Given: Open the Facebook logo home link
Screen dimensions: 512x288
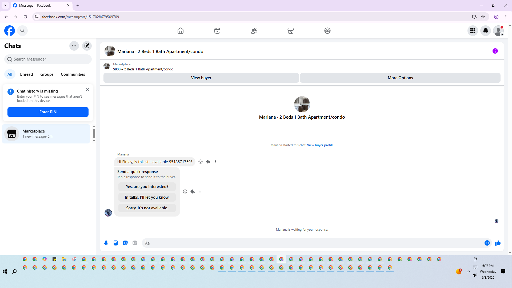Looking at the screenshot, I should click(x=10, y=31).
